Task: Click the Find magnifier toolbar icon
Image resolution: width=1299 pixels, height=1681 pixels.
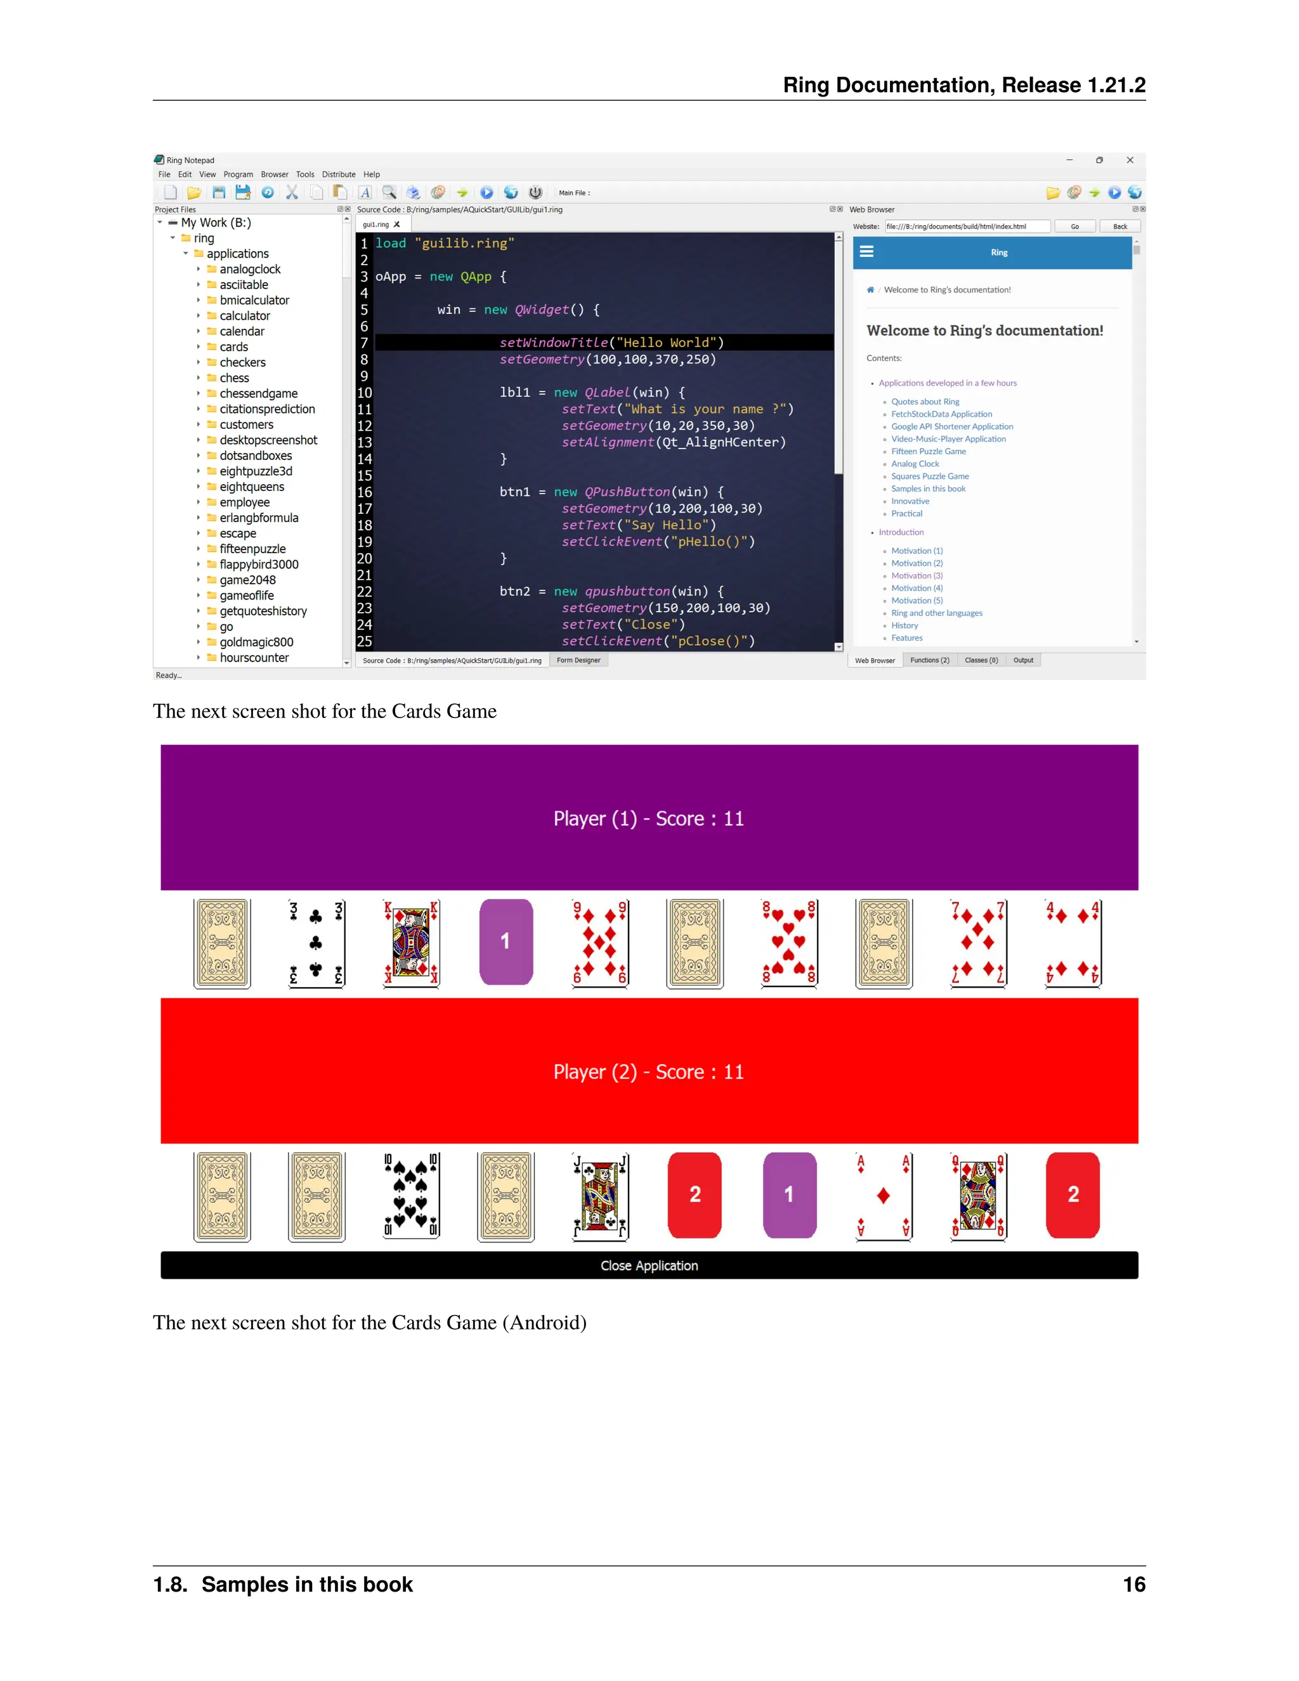Action: pos(389,192)
